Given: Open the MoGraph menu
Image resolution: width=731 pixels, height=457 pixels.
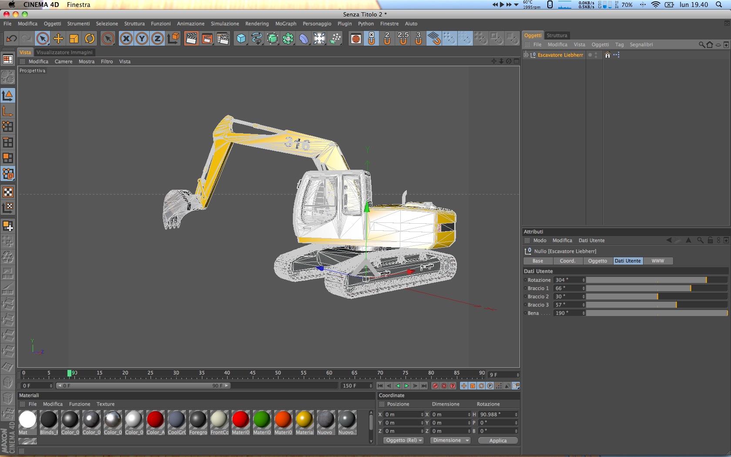Looking at the screenshot, I should click(x=285, y=24).
